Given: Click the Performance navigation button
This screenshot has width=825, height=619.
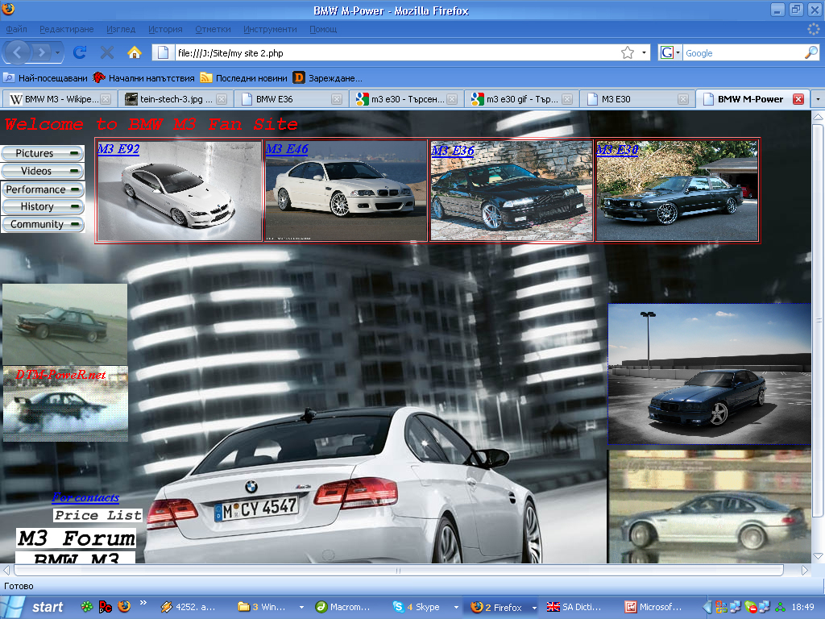Looking at the screenshot, I should pyautogui.click(x=43, y=189).
